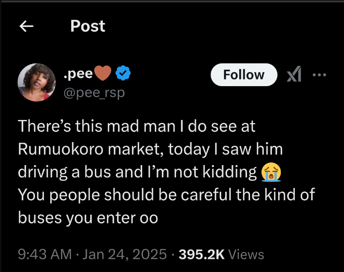Click the blue verified checkmark badge
The width and height of the screenshot is (344, 272).
pos(123,73)
